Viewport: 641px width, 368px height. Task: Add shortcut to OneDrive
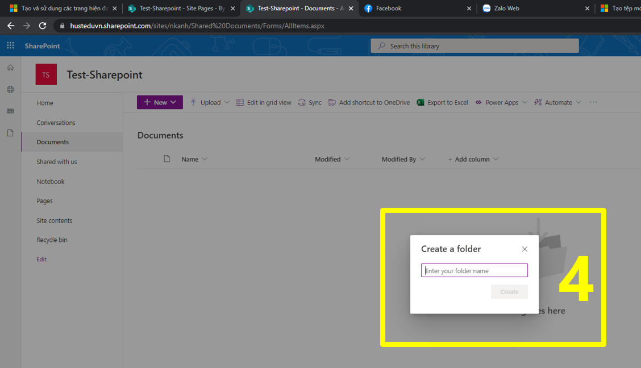369,103
